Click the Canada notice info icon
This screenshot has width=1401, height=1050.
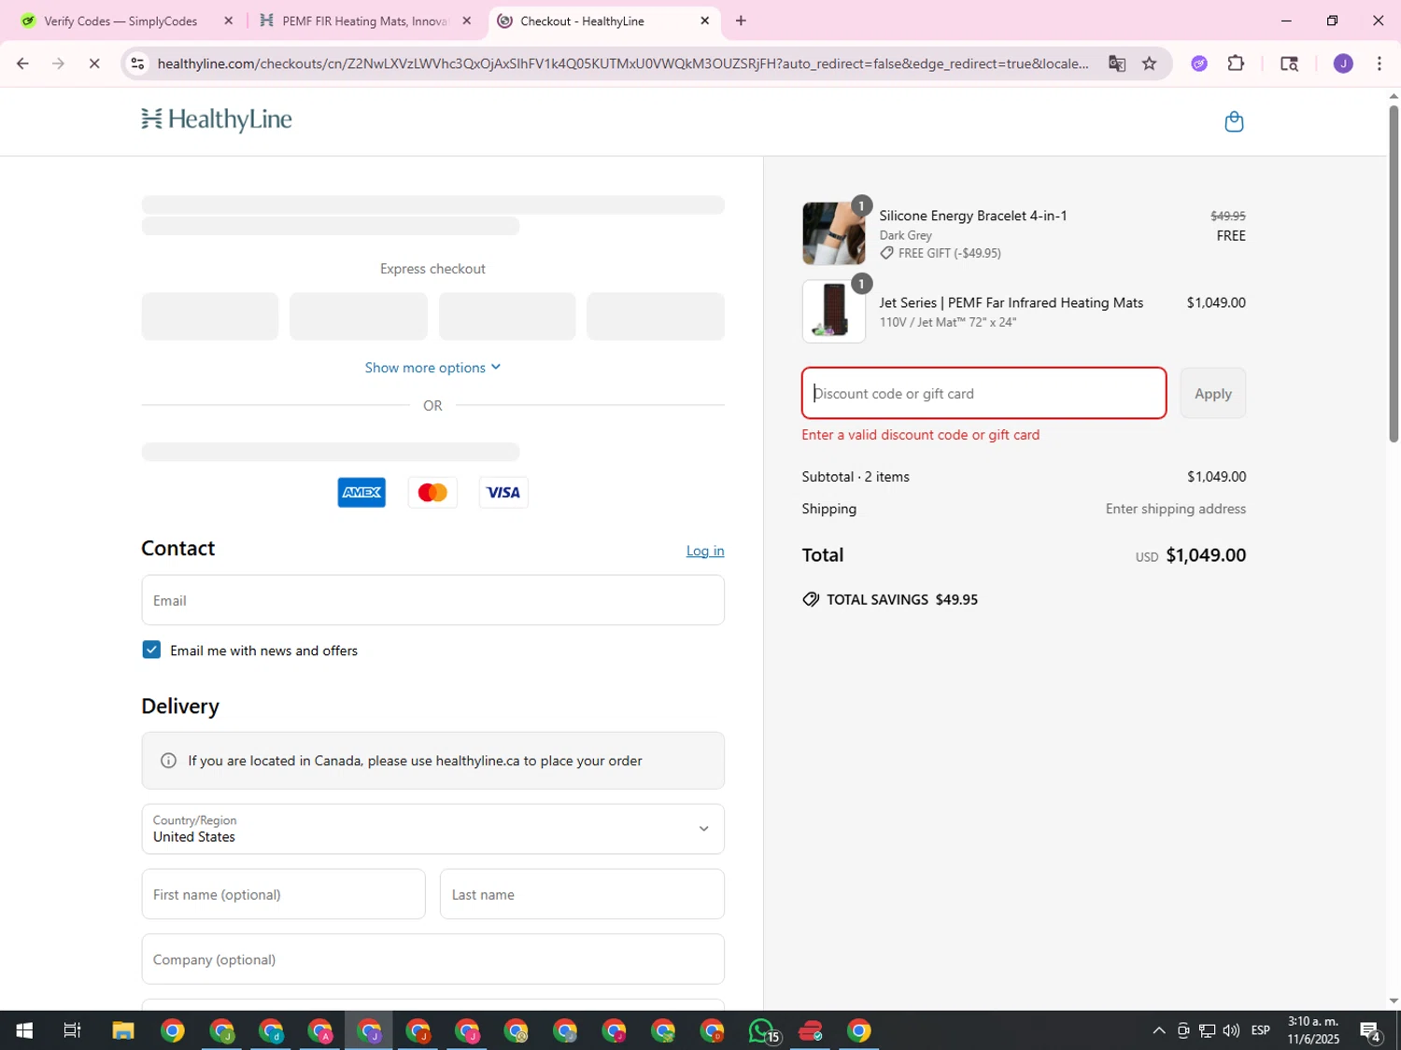pos(168,761)
